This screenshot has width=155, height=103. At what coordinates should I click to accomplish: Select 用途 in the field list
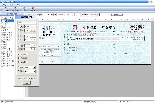pyautogui.click(x=5, y=42)
